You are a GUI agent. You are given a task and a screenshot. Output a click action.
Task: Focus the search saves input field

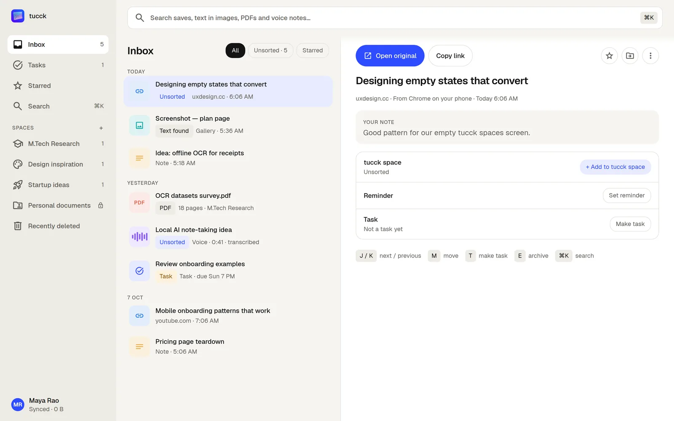pos(395,18)
